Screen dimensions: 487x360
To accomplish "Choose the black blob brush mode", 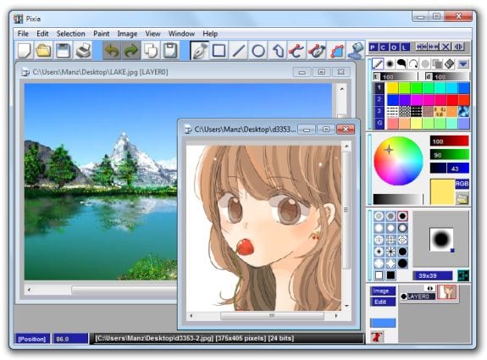I will pos(401,64).
